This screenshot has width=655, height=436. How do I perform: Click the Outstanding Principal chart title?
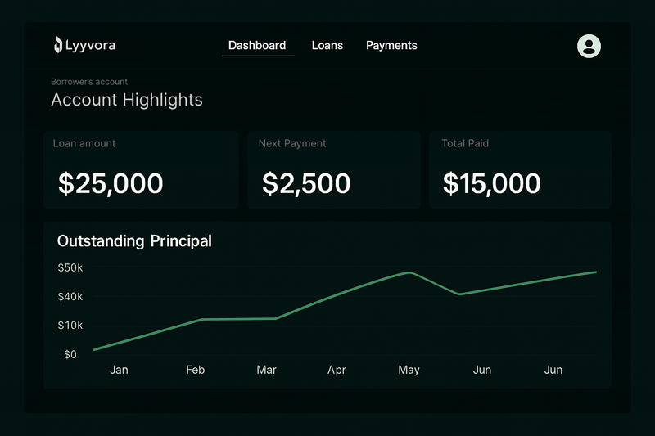click(134, 241)
